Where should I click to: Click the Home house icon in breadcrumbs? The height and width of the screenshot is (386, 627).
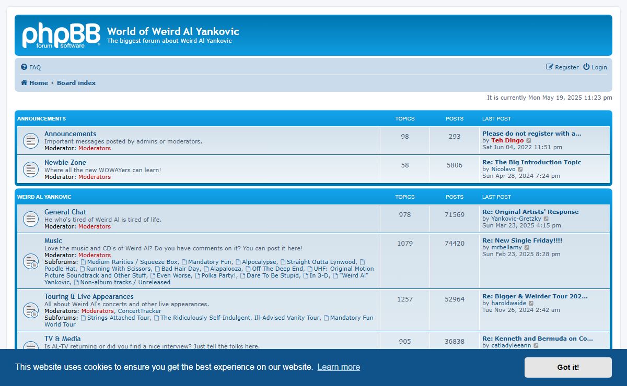(x=24, y=83)
